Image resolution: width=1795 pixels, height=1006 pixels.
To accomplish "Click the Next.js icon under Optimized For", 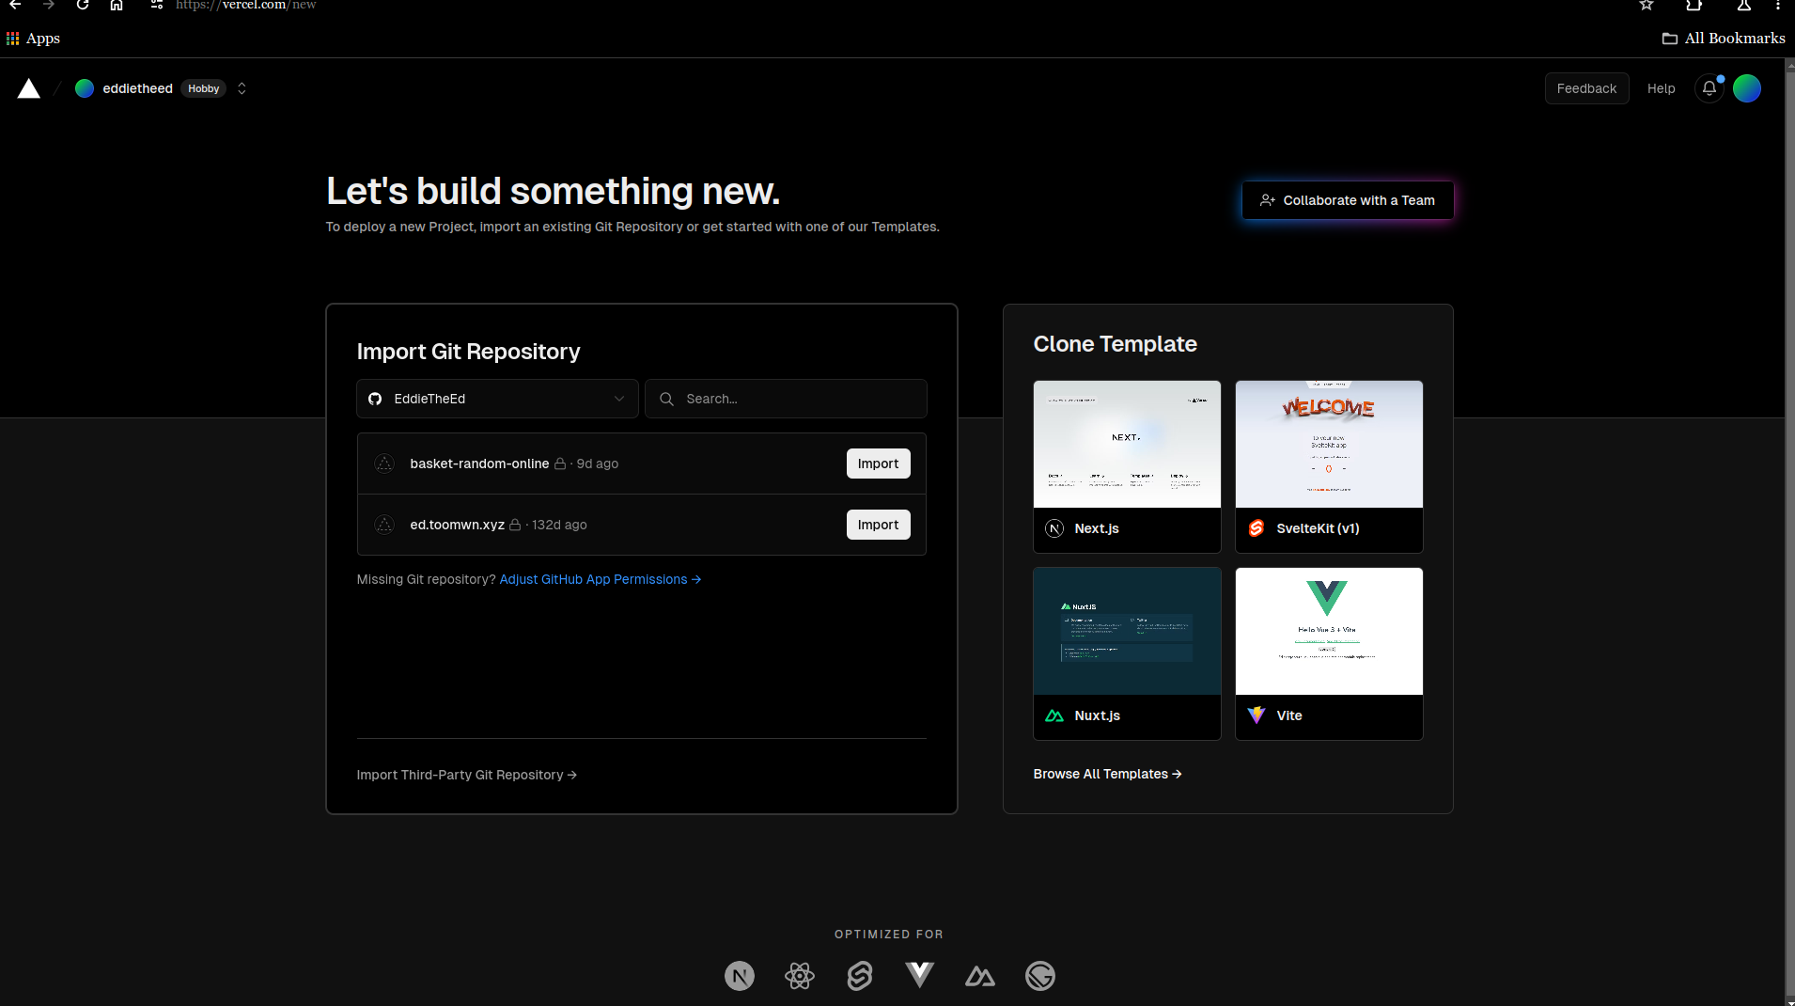I will [740, 976].
